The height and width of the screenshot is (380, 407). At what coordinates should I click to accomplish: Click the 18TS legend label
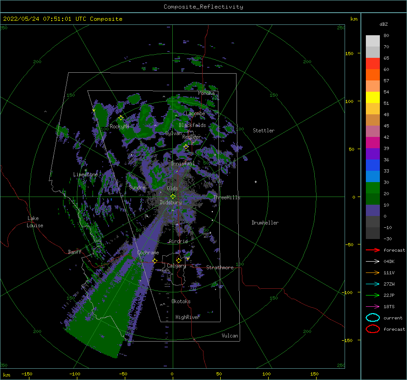point(389,307)
